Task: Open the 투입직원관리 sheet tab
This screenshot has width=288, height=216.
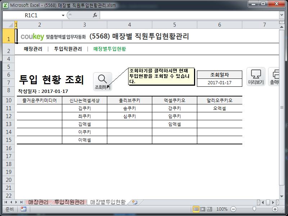Action: tap(69, 202)
